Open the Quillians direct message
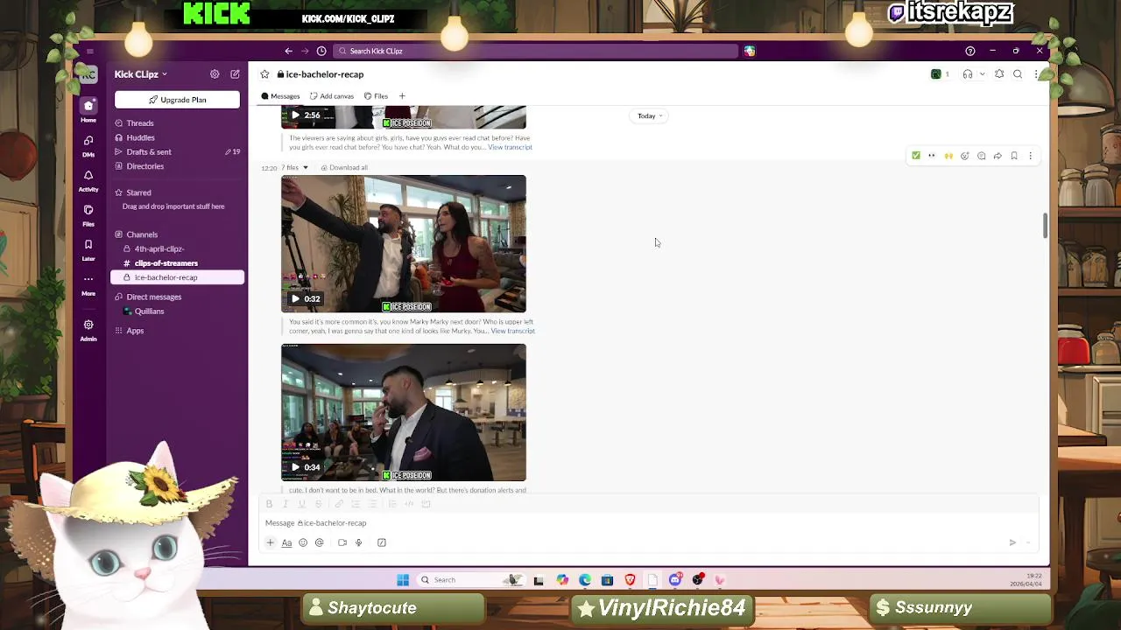Image resolution: width=1121 pixels, height=630 pixels. pos(149,311)
